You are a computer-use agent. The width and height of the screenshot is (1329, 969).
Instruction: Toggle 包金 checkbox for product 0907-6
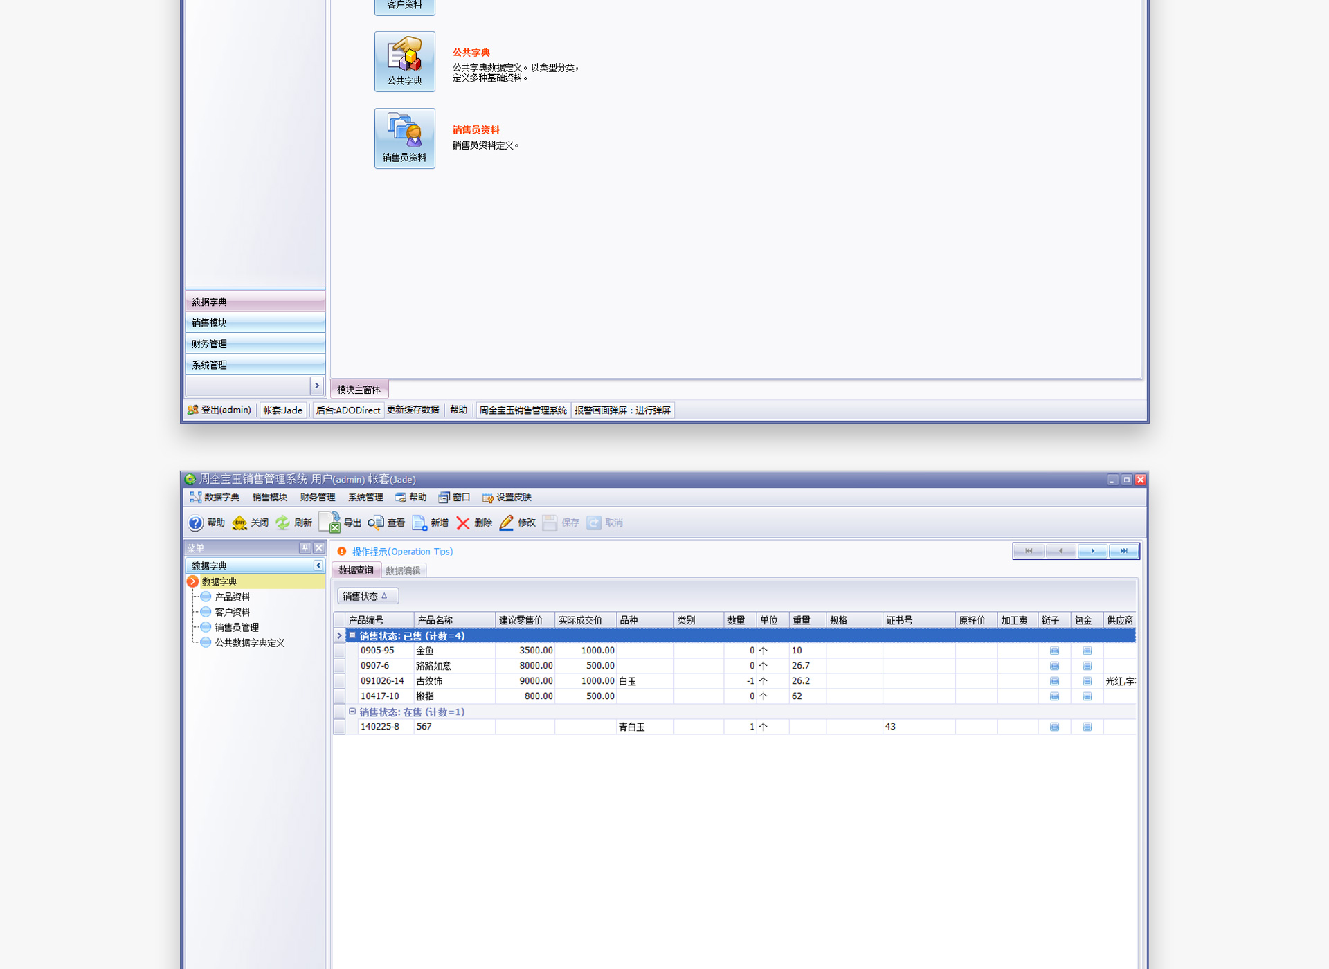(1087, 666)
